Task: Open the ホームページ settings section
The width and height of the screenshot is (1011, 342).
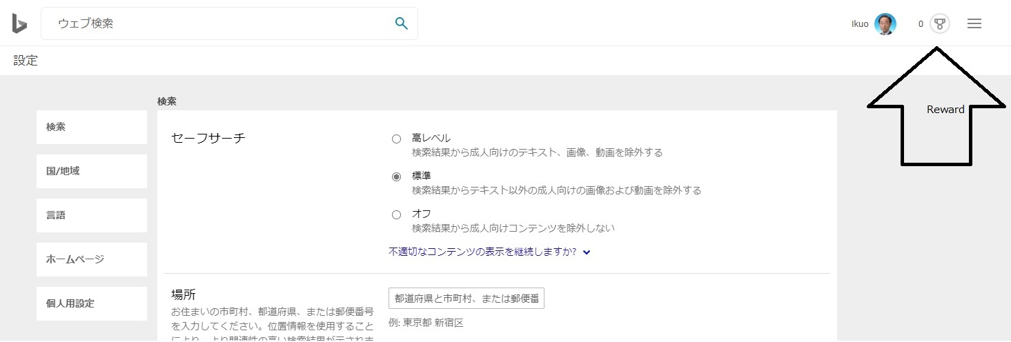Action: click(x=91, y=259)
